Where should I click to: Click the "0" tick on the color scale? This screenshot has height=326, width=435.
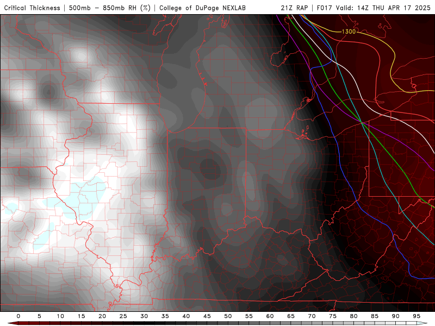point(18,316)
